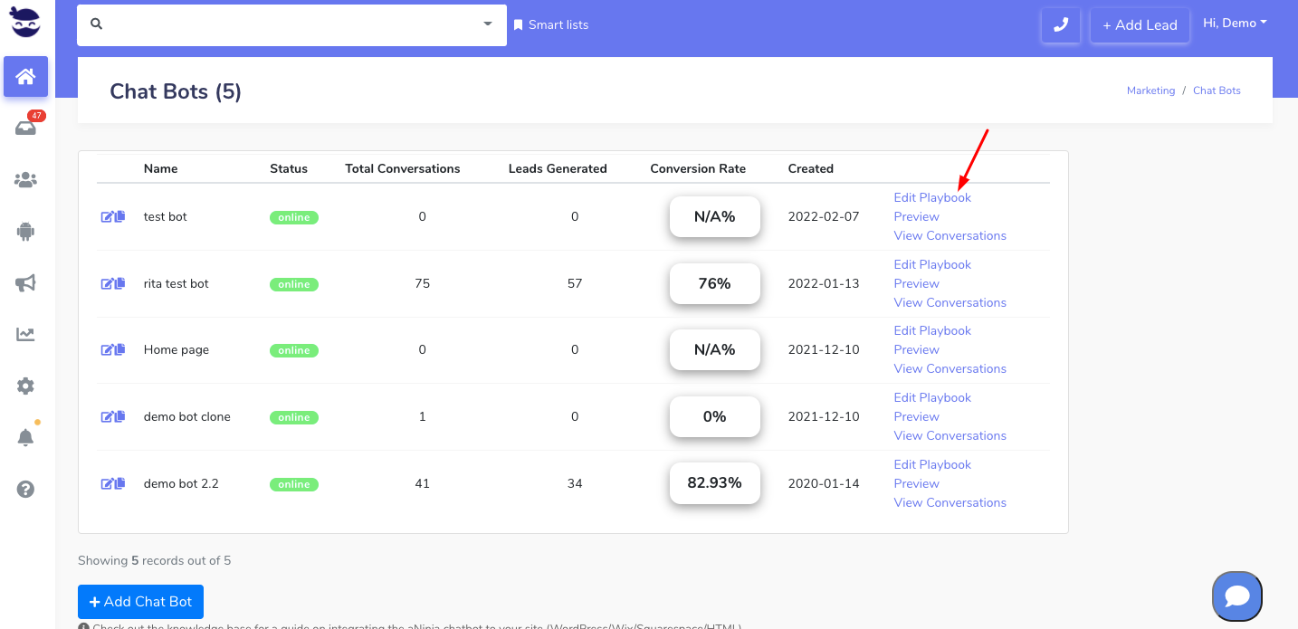Open the help question mark icon
This screenshot has height=629, width=1298.
25,490
